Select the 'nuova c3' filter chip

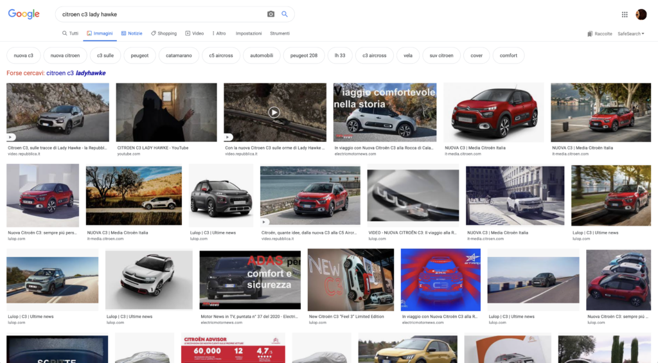[x=24, y=56]
